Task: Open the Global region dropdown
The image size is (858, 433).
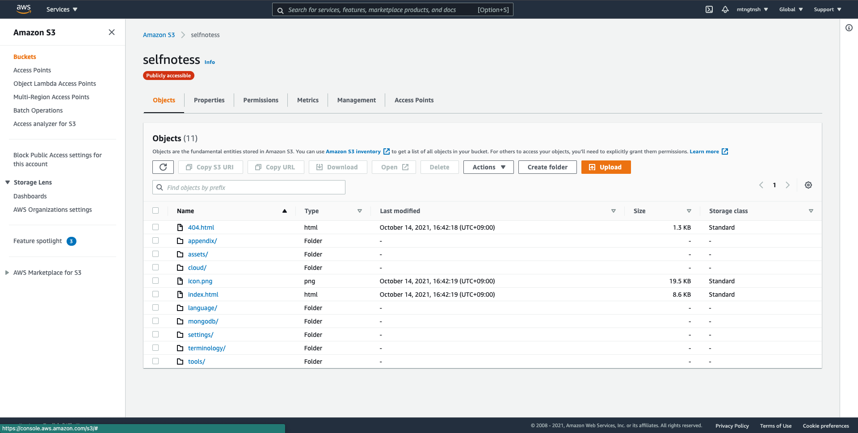Action: pos(791,9)
